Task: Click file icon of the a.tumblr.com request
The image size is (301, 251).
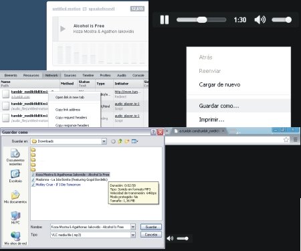Action: pyautogui.click(x=5, y=94)
